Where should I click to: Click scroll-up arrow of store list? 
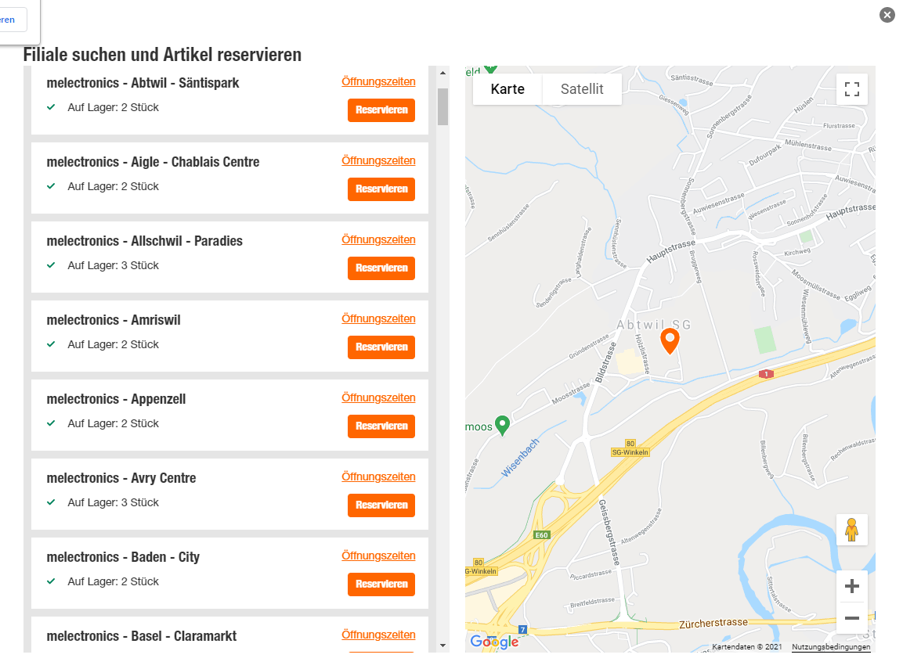pos(442,73)
